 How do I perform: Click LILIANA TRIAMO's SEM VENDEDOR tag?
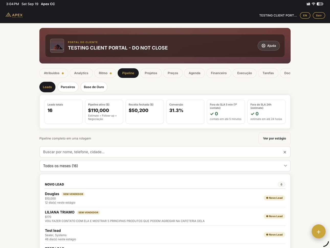88,212
